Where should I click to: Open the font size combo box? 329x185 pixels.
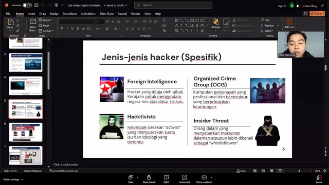(99, 22)
